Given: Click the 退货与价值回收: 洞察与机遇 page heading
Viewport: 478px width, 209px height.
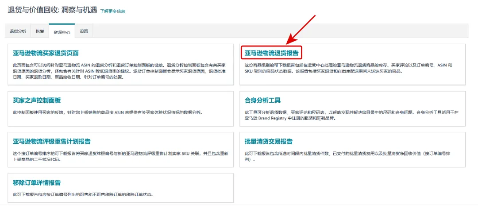Looking at the screenshot, I should (52, 10).
